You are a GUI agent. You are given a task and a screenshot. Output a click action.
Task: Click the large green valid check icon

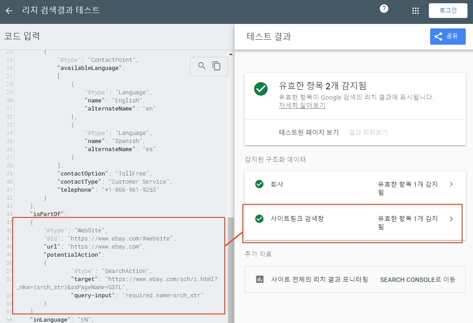(260, 89)
